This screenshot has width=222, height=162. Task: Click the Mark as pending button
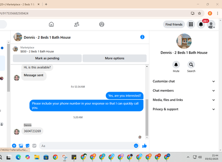tap(47, 58)
